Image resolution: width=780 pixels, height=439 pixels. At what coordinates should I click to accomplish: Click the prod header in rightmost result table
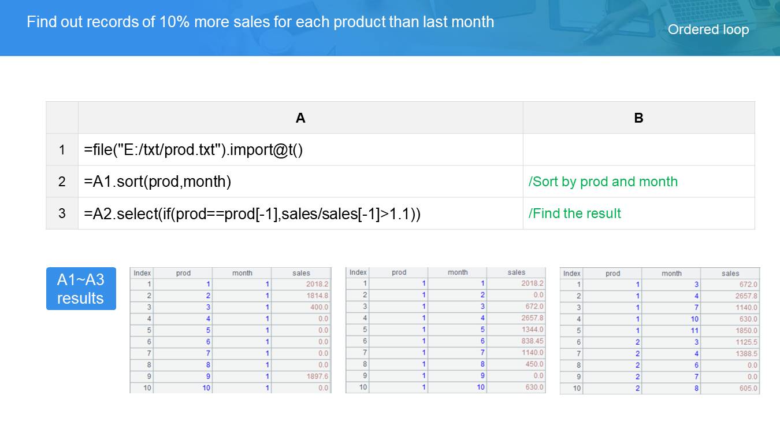[613, 274]
